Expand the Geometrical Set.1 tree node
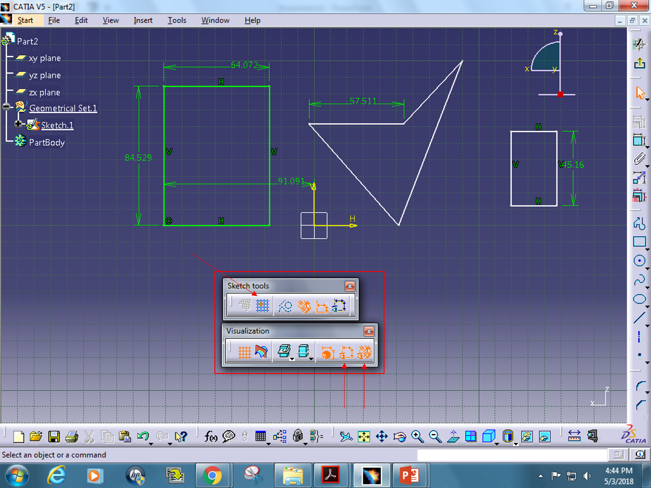The width and height of the screenshot is (651, 488). (6, 107)
